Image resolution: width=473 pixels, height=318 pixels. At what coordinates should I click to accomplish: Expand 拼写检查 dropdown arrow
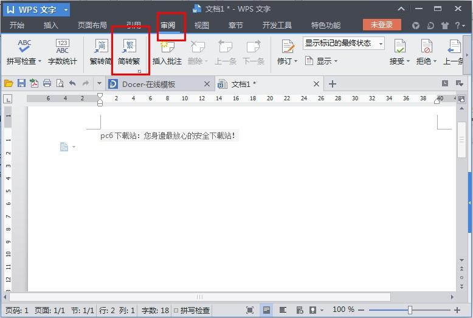(x=40, y=61)
